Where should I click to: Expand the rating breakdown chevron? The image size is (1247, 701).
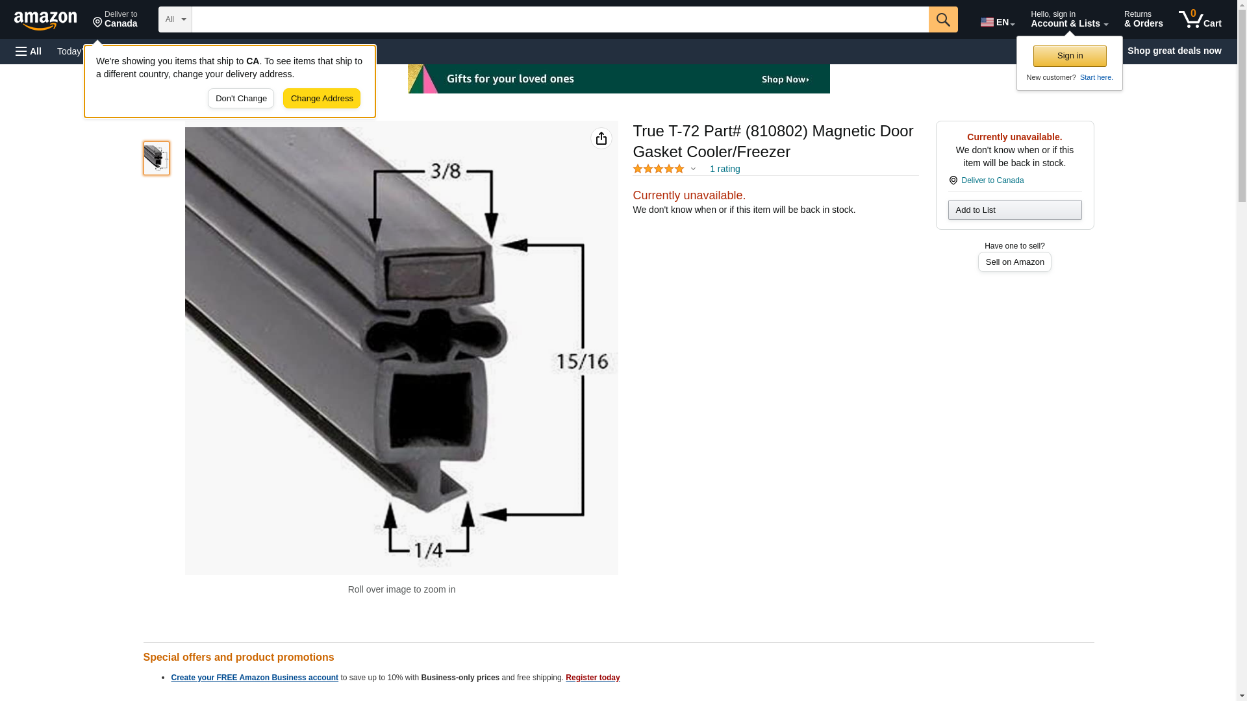[x=693, y=169]
